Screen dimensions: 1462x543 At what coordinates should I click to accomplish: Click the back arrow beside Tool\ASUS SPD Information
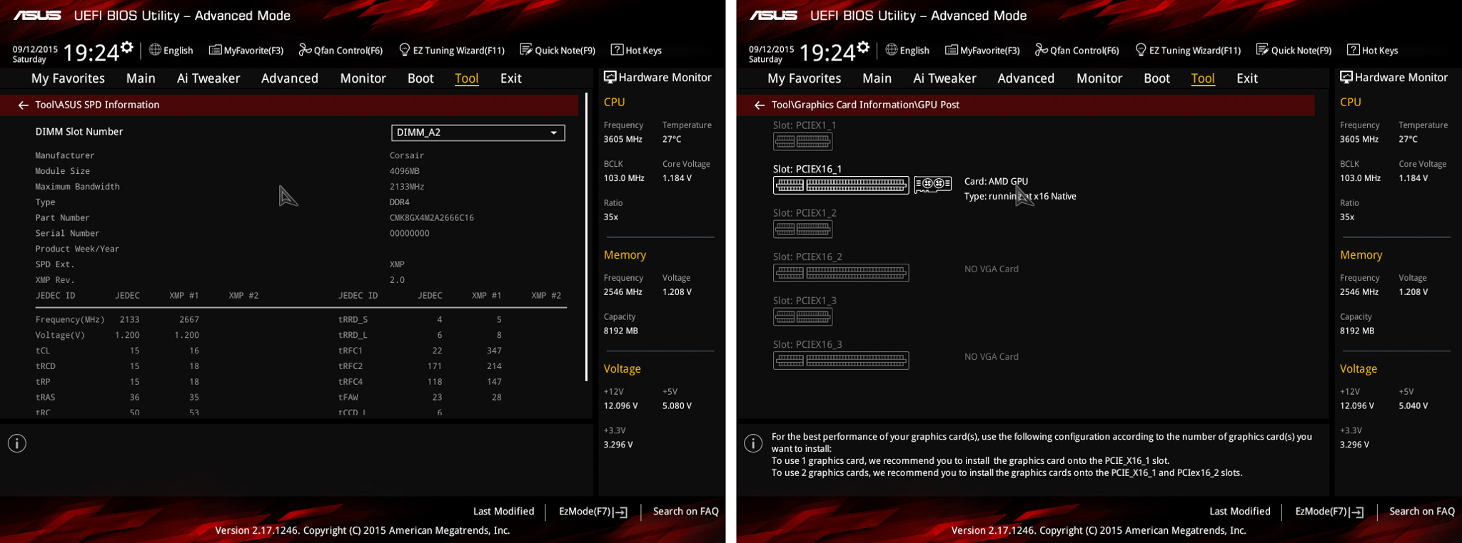tap(23, 105)
